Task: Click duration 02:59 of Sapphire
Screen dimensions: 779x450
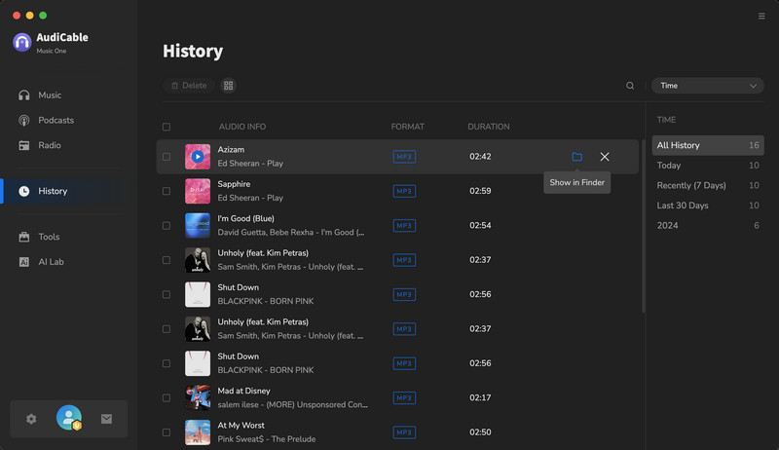Action: [480, 191]
